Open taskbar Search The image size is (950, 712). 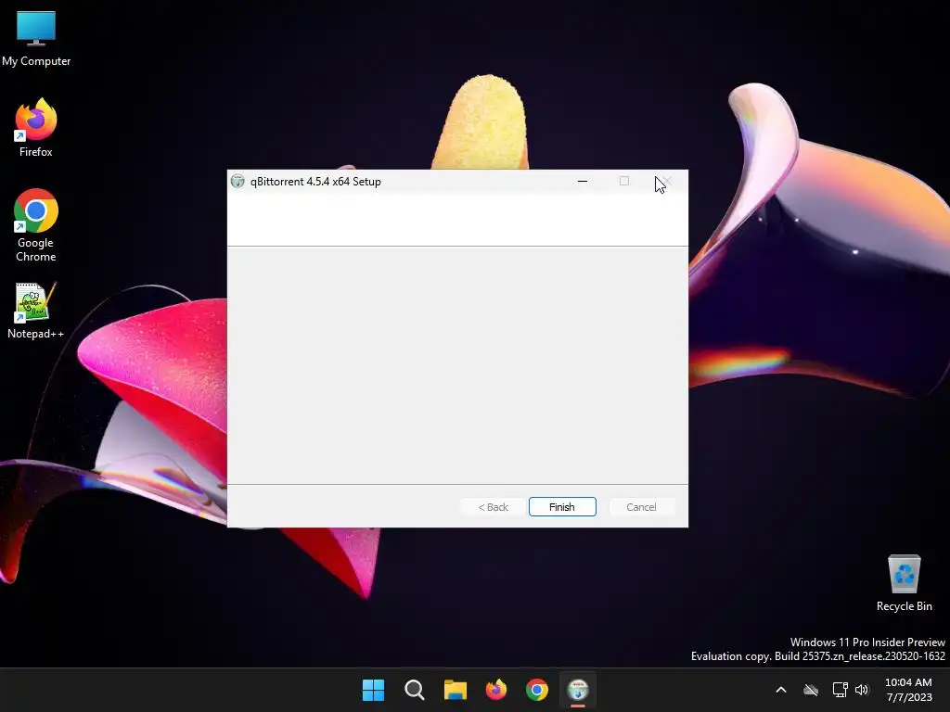(415, 690)
